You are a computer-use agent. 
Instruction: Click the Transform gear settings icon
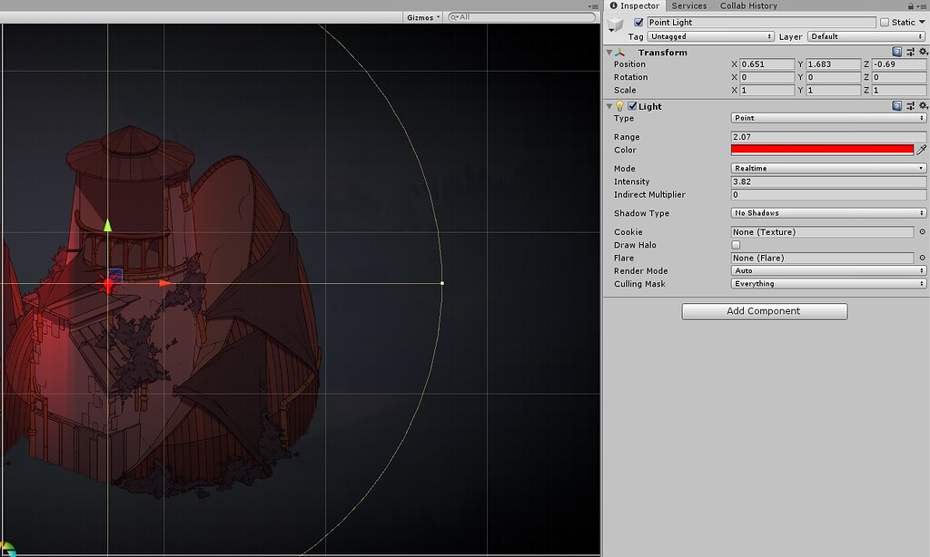pos(925,52)
